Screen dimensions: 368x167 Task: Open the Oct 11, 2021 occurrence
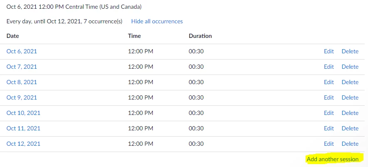click(x=23, y=128)
